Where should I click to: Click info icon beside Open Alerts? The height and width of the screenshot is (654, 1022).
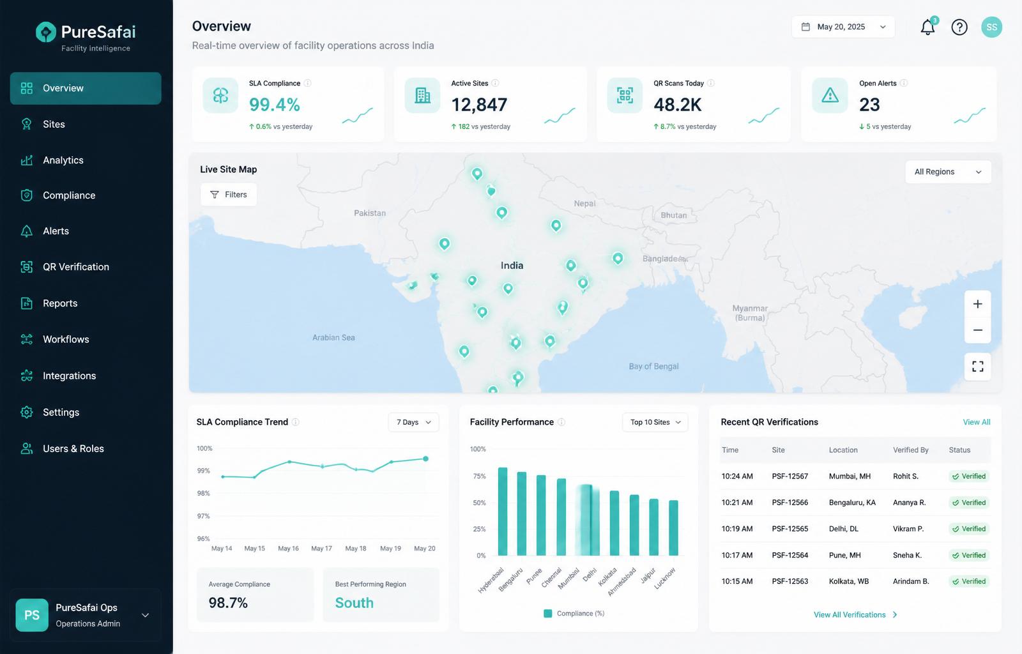(904, 83)
